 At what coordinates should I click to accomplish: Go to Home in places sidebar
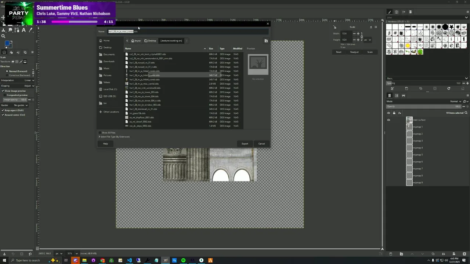106,41
